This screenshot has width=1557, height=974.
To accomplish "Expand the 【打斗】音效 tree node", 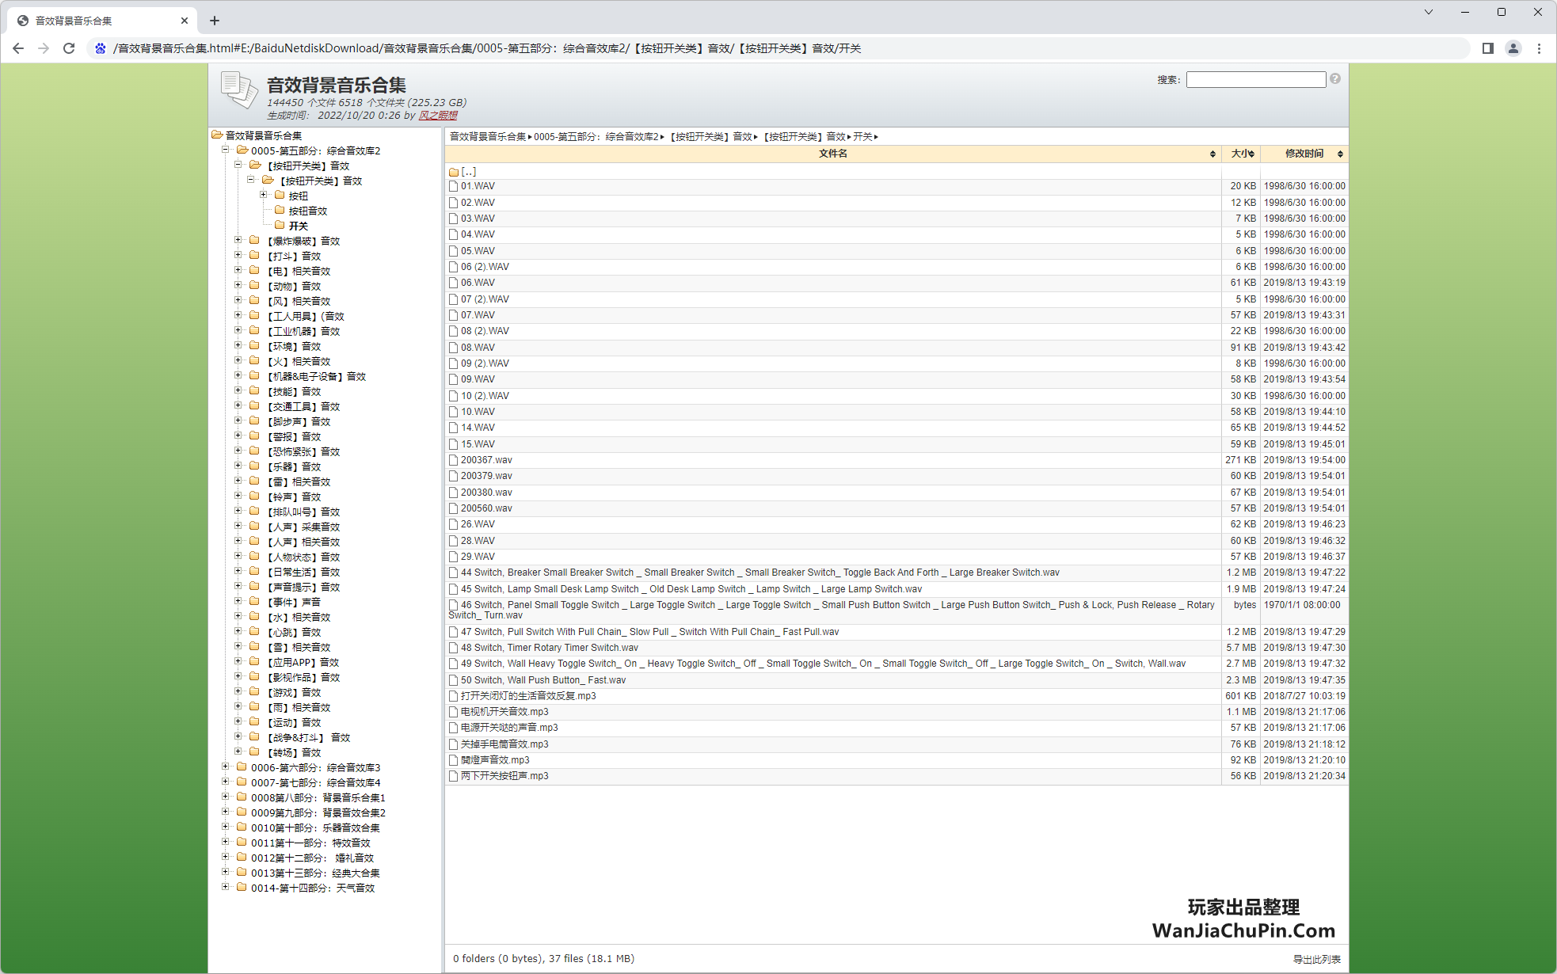I will [238, 255].
